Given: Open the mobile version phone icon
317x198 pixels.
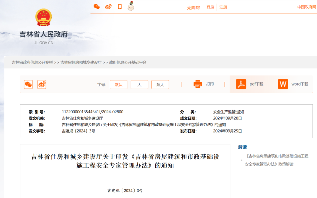Looking at the screenshot, I should click(120, 6).
